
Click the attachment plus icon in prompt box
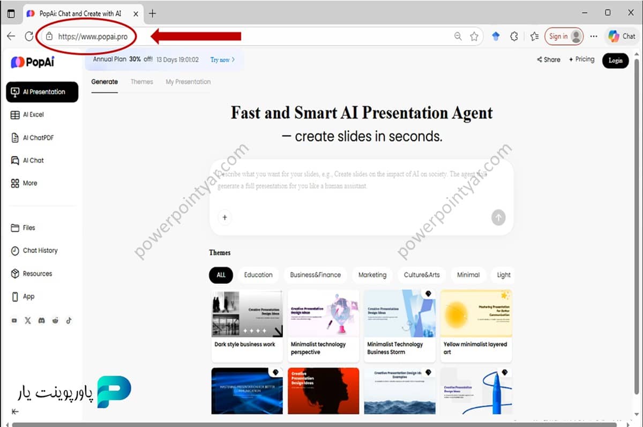click(225, 218)
